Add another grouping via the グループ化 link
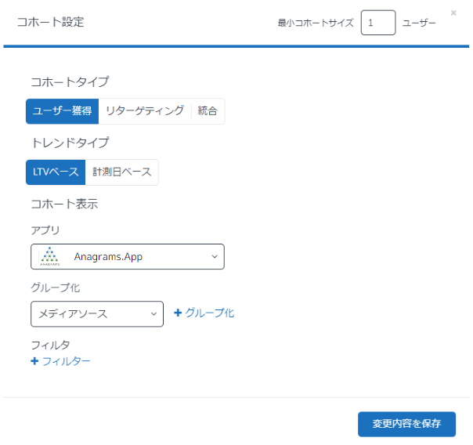 pyautogui.click(x=209, y=313)
